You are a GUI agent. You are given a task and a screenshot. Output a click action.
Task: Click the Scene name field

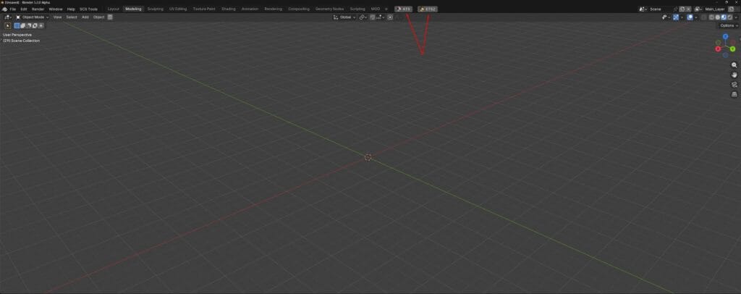click(x=660, y=9)
